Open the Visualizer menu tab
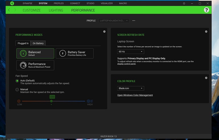This screenshot has height=140, width=219. coord(107,3)
